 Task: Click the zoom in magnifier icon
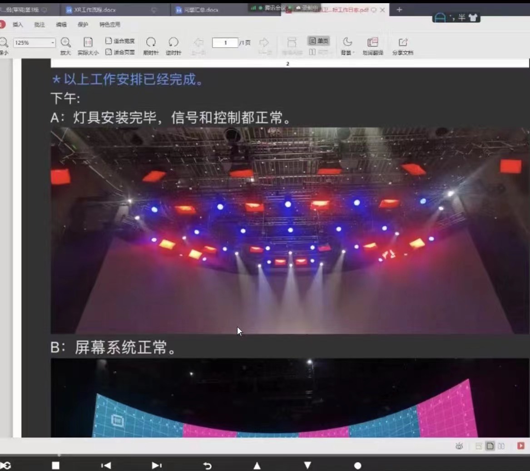pyautogui.click(x=65, y=43)
